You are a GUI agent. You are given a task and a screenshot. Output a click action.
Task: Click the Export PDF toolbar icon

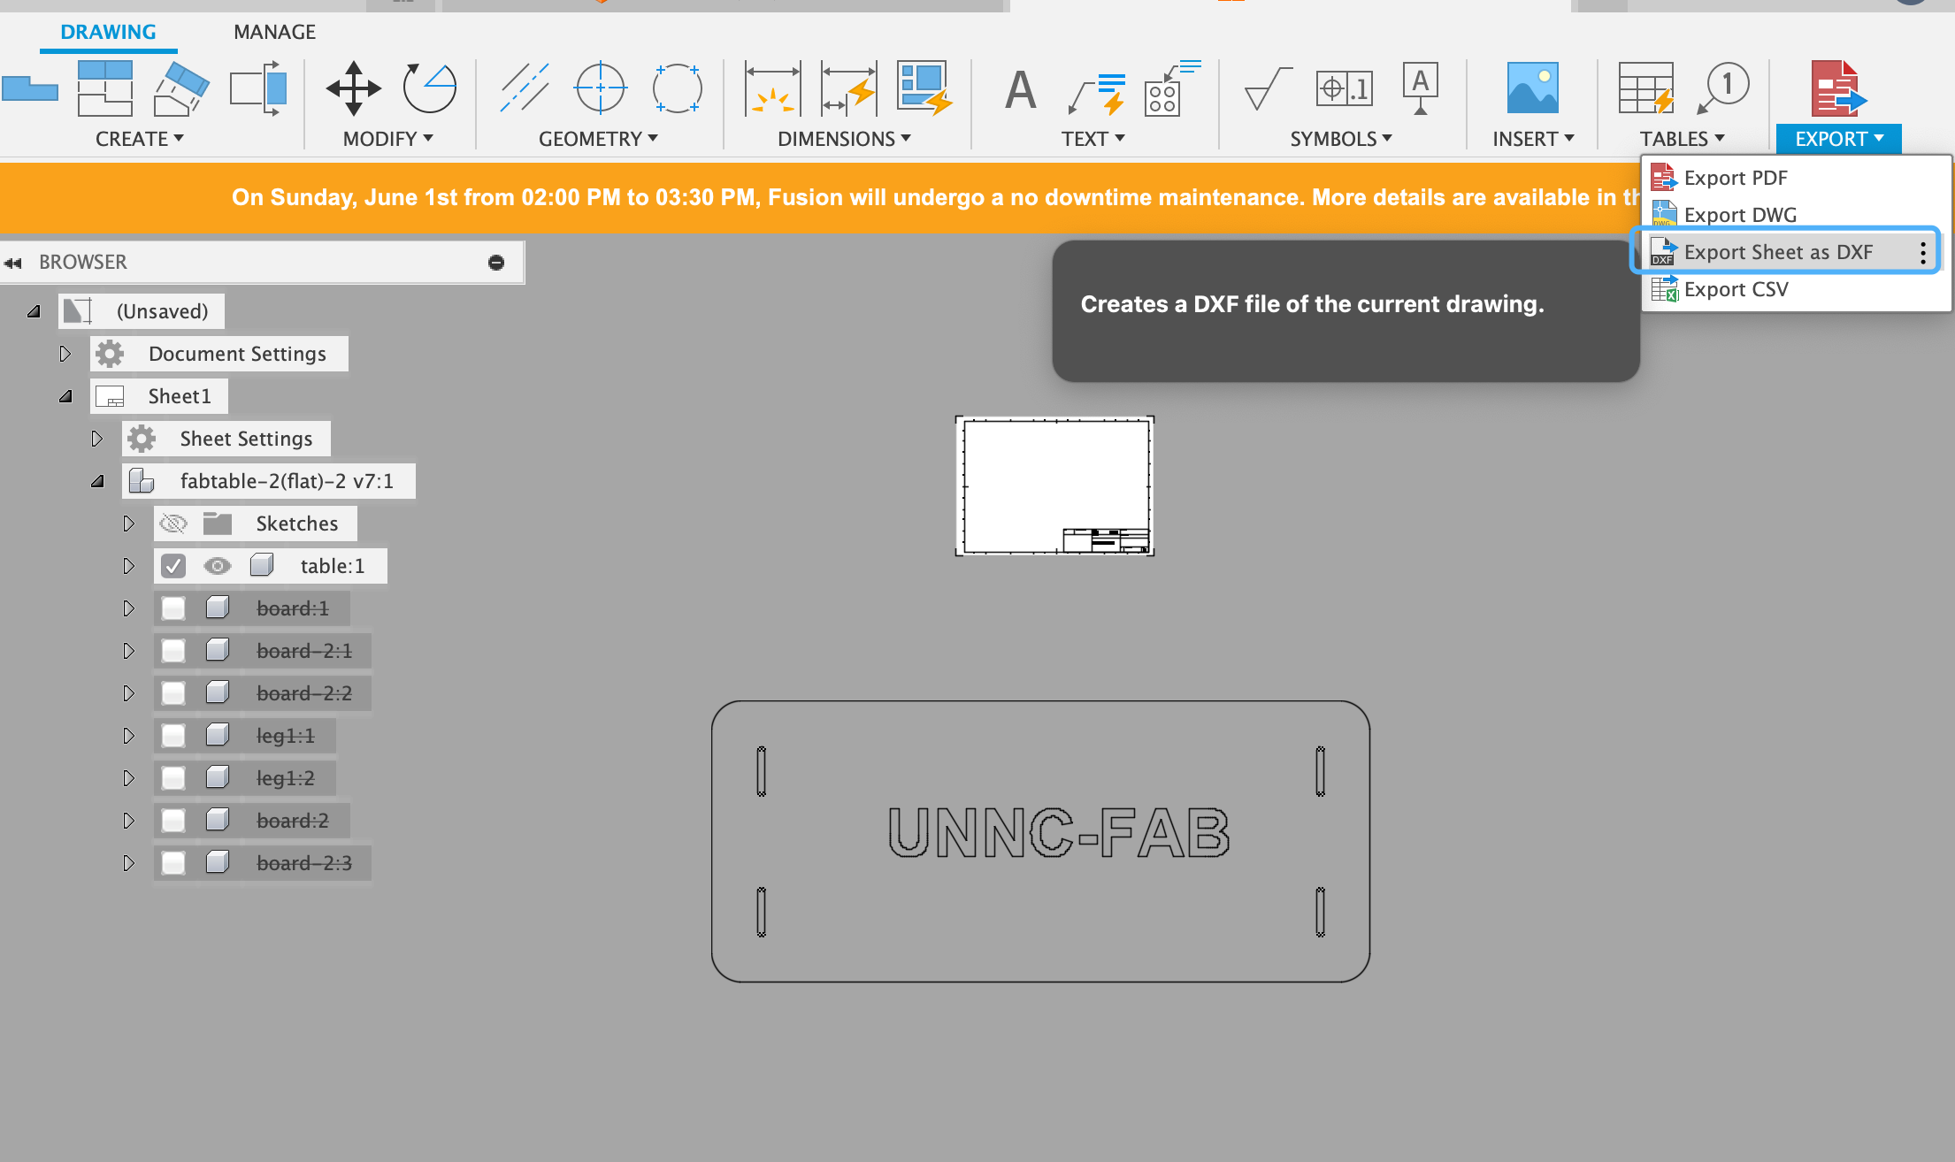pyautogui.click(x=1838, y=88)
